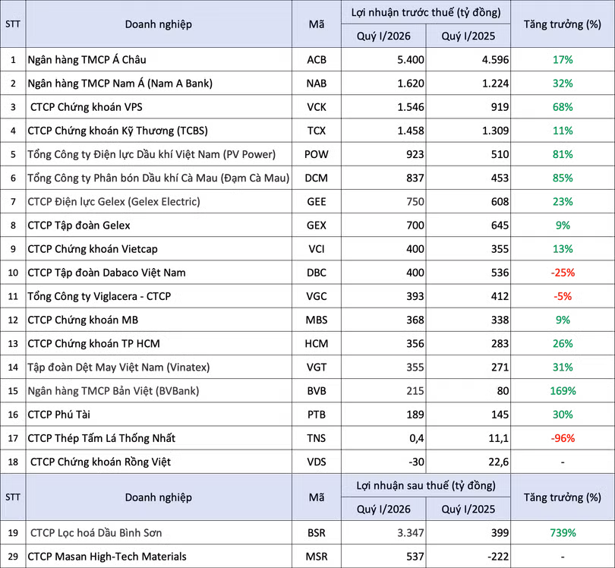The height and width of the screenshot is (568, 615).
Task: Click the red -5% growth value
Action: 563,296
